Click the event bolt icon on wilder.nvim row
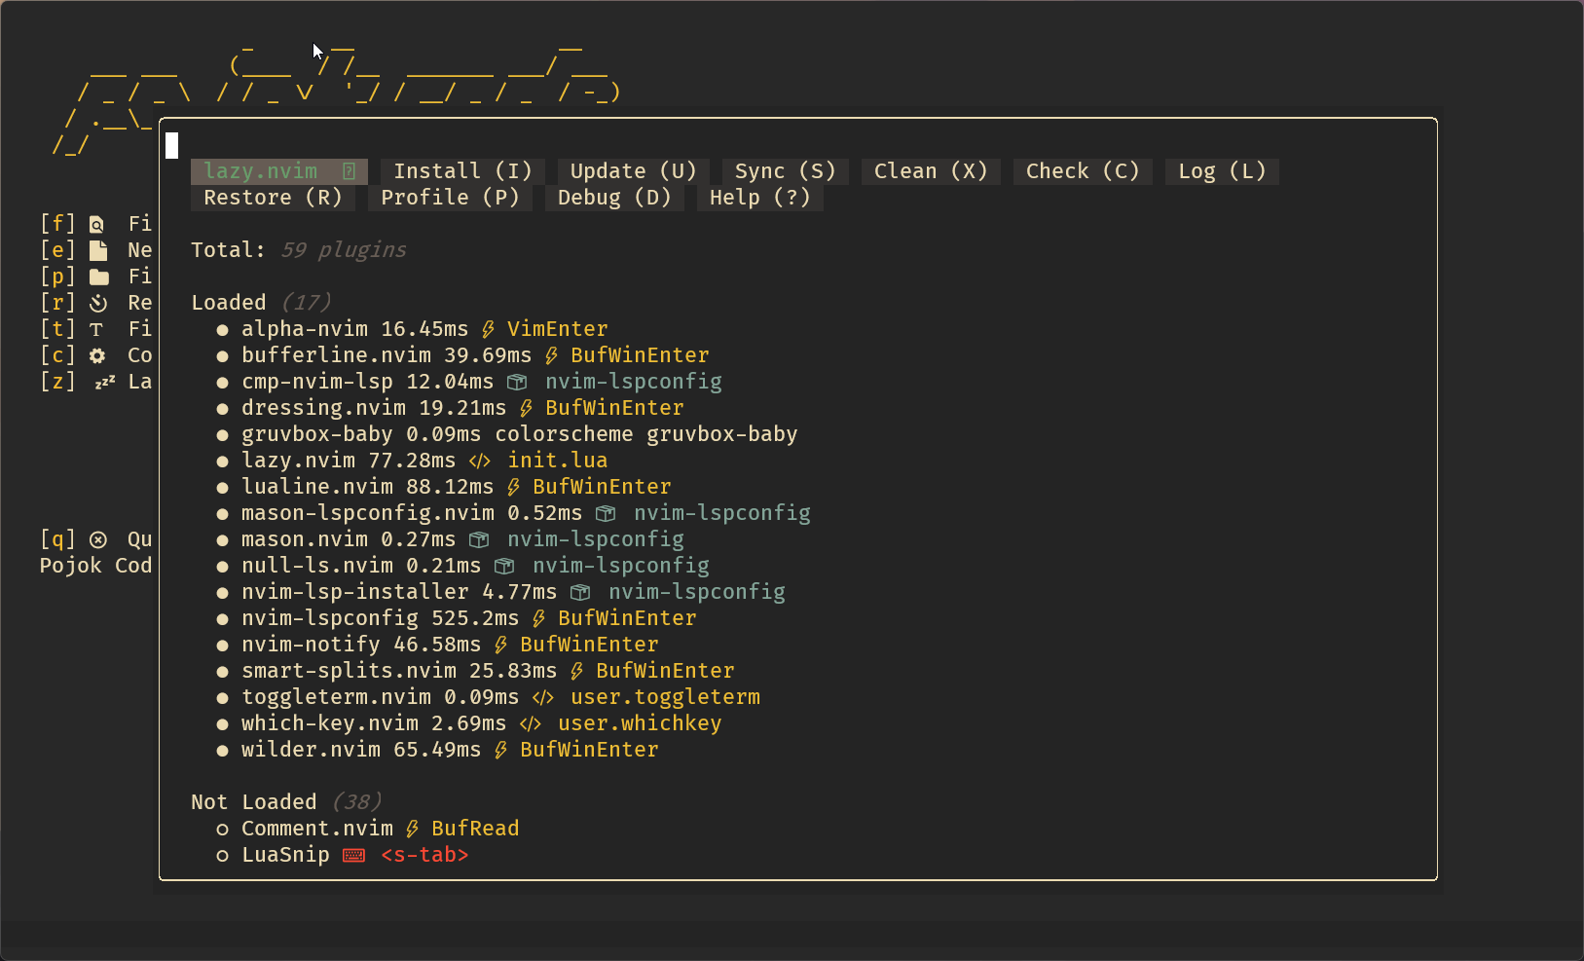The image size is (1584, 961). (501, 750)
